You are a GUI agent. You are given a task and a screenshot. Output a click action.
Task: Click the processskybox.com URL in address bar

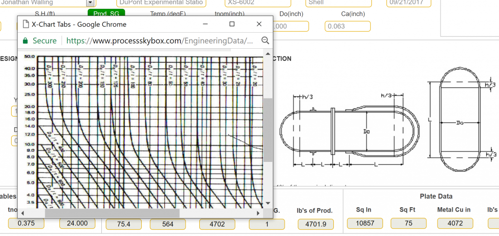[x=160, y=40]
